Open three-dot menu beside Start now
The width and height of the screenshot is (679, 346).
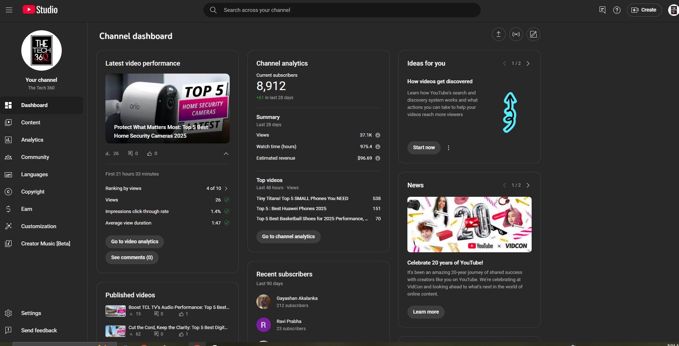pos(449,148)
